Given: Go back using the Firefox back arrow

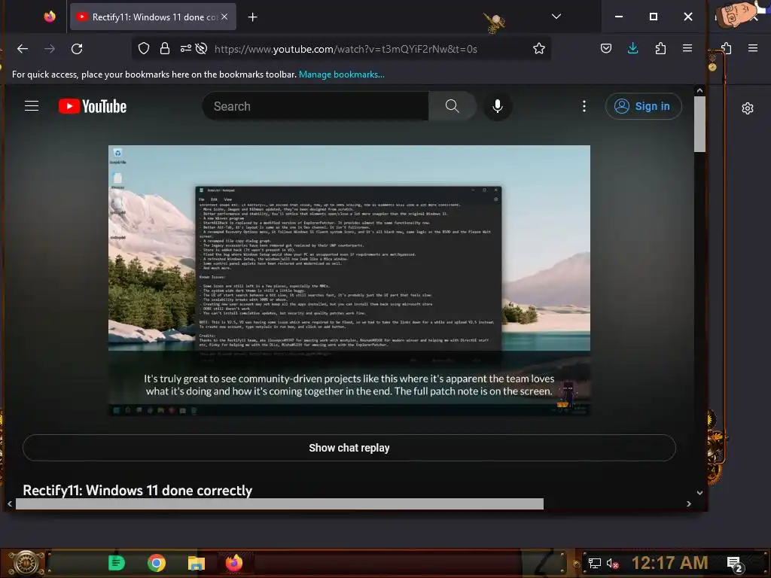Looking at the screenshot, I should 23,49.
